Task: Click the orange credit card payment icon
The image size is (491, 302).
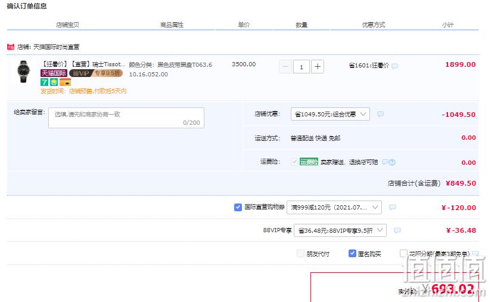Action: (x=65, y=82)
